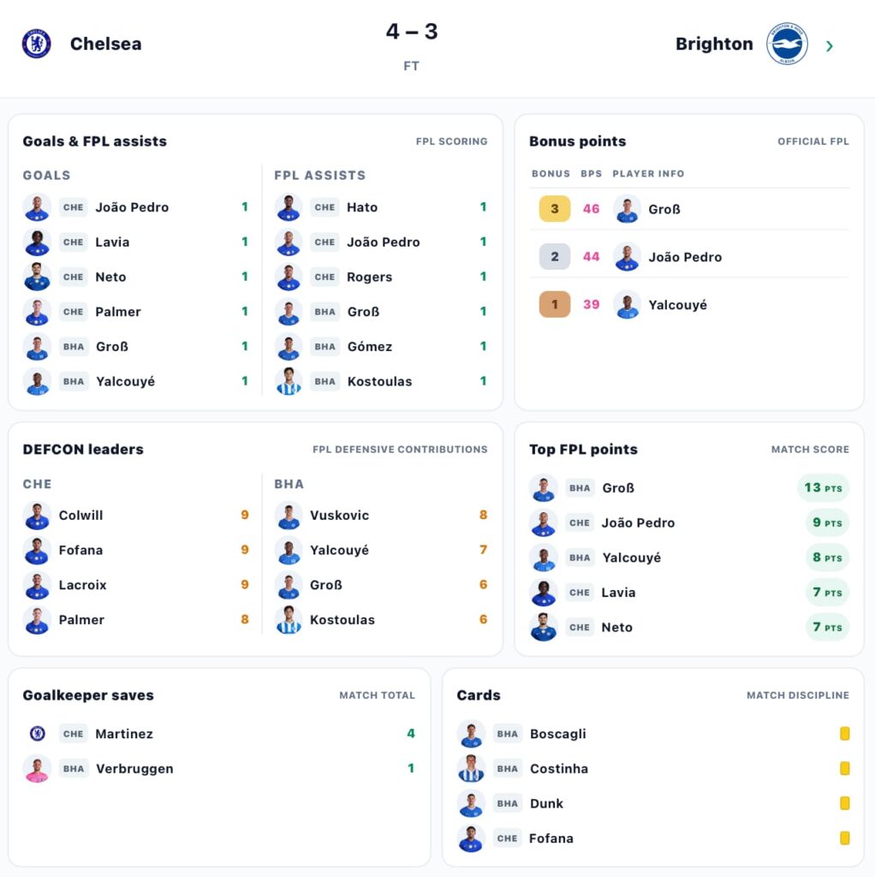Click the Brighton club badge in header
This screenshot has height=877, width=875.
787,44
